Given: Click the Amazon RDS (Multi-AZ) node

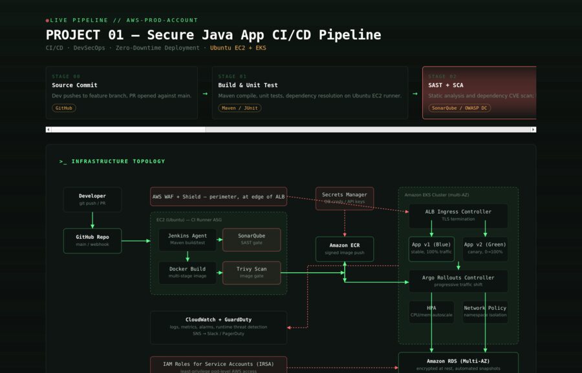Looking at the screenshot, I should [x=458, y=363].
